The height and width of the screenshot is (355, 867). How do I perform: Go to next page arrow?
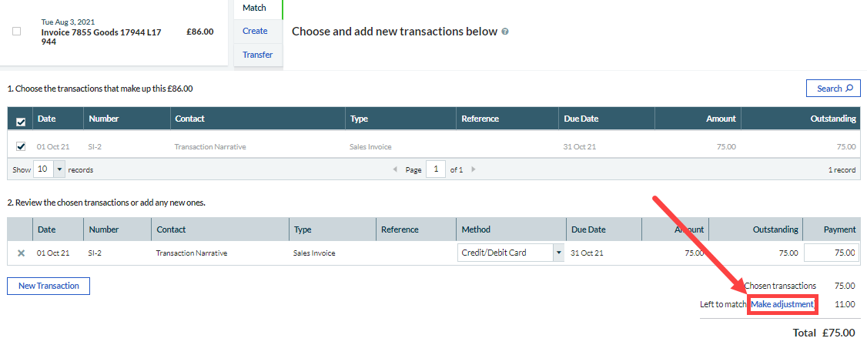(474, 169)
